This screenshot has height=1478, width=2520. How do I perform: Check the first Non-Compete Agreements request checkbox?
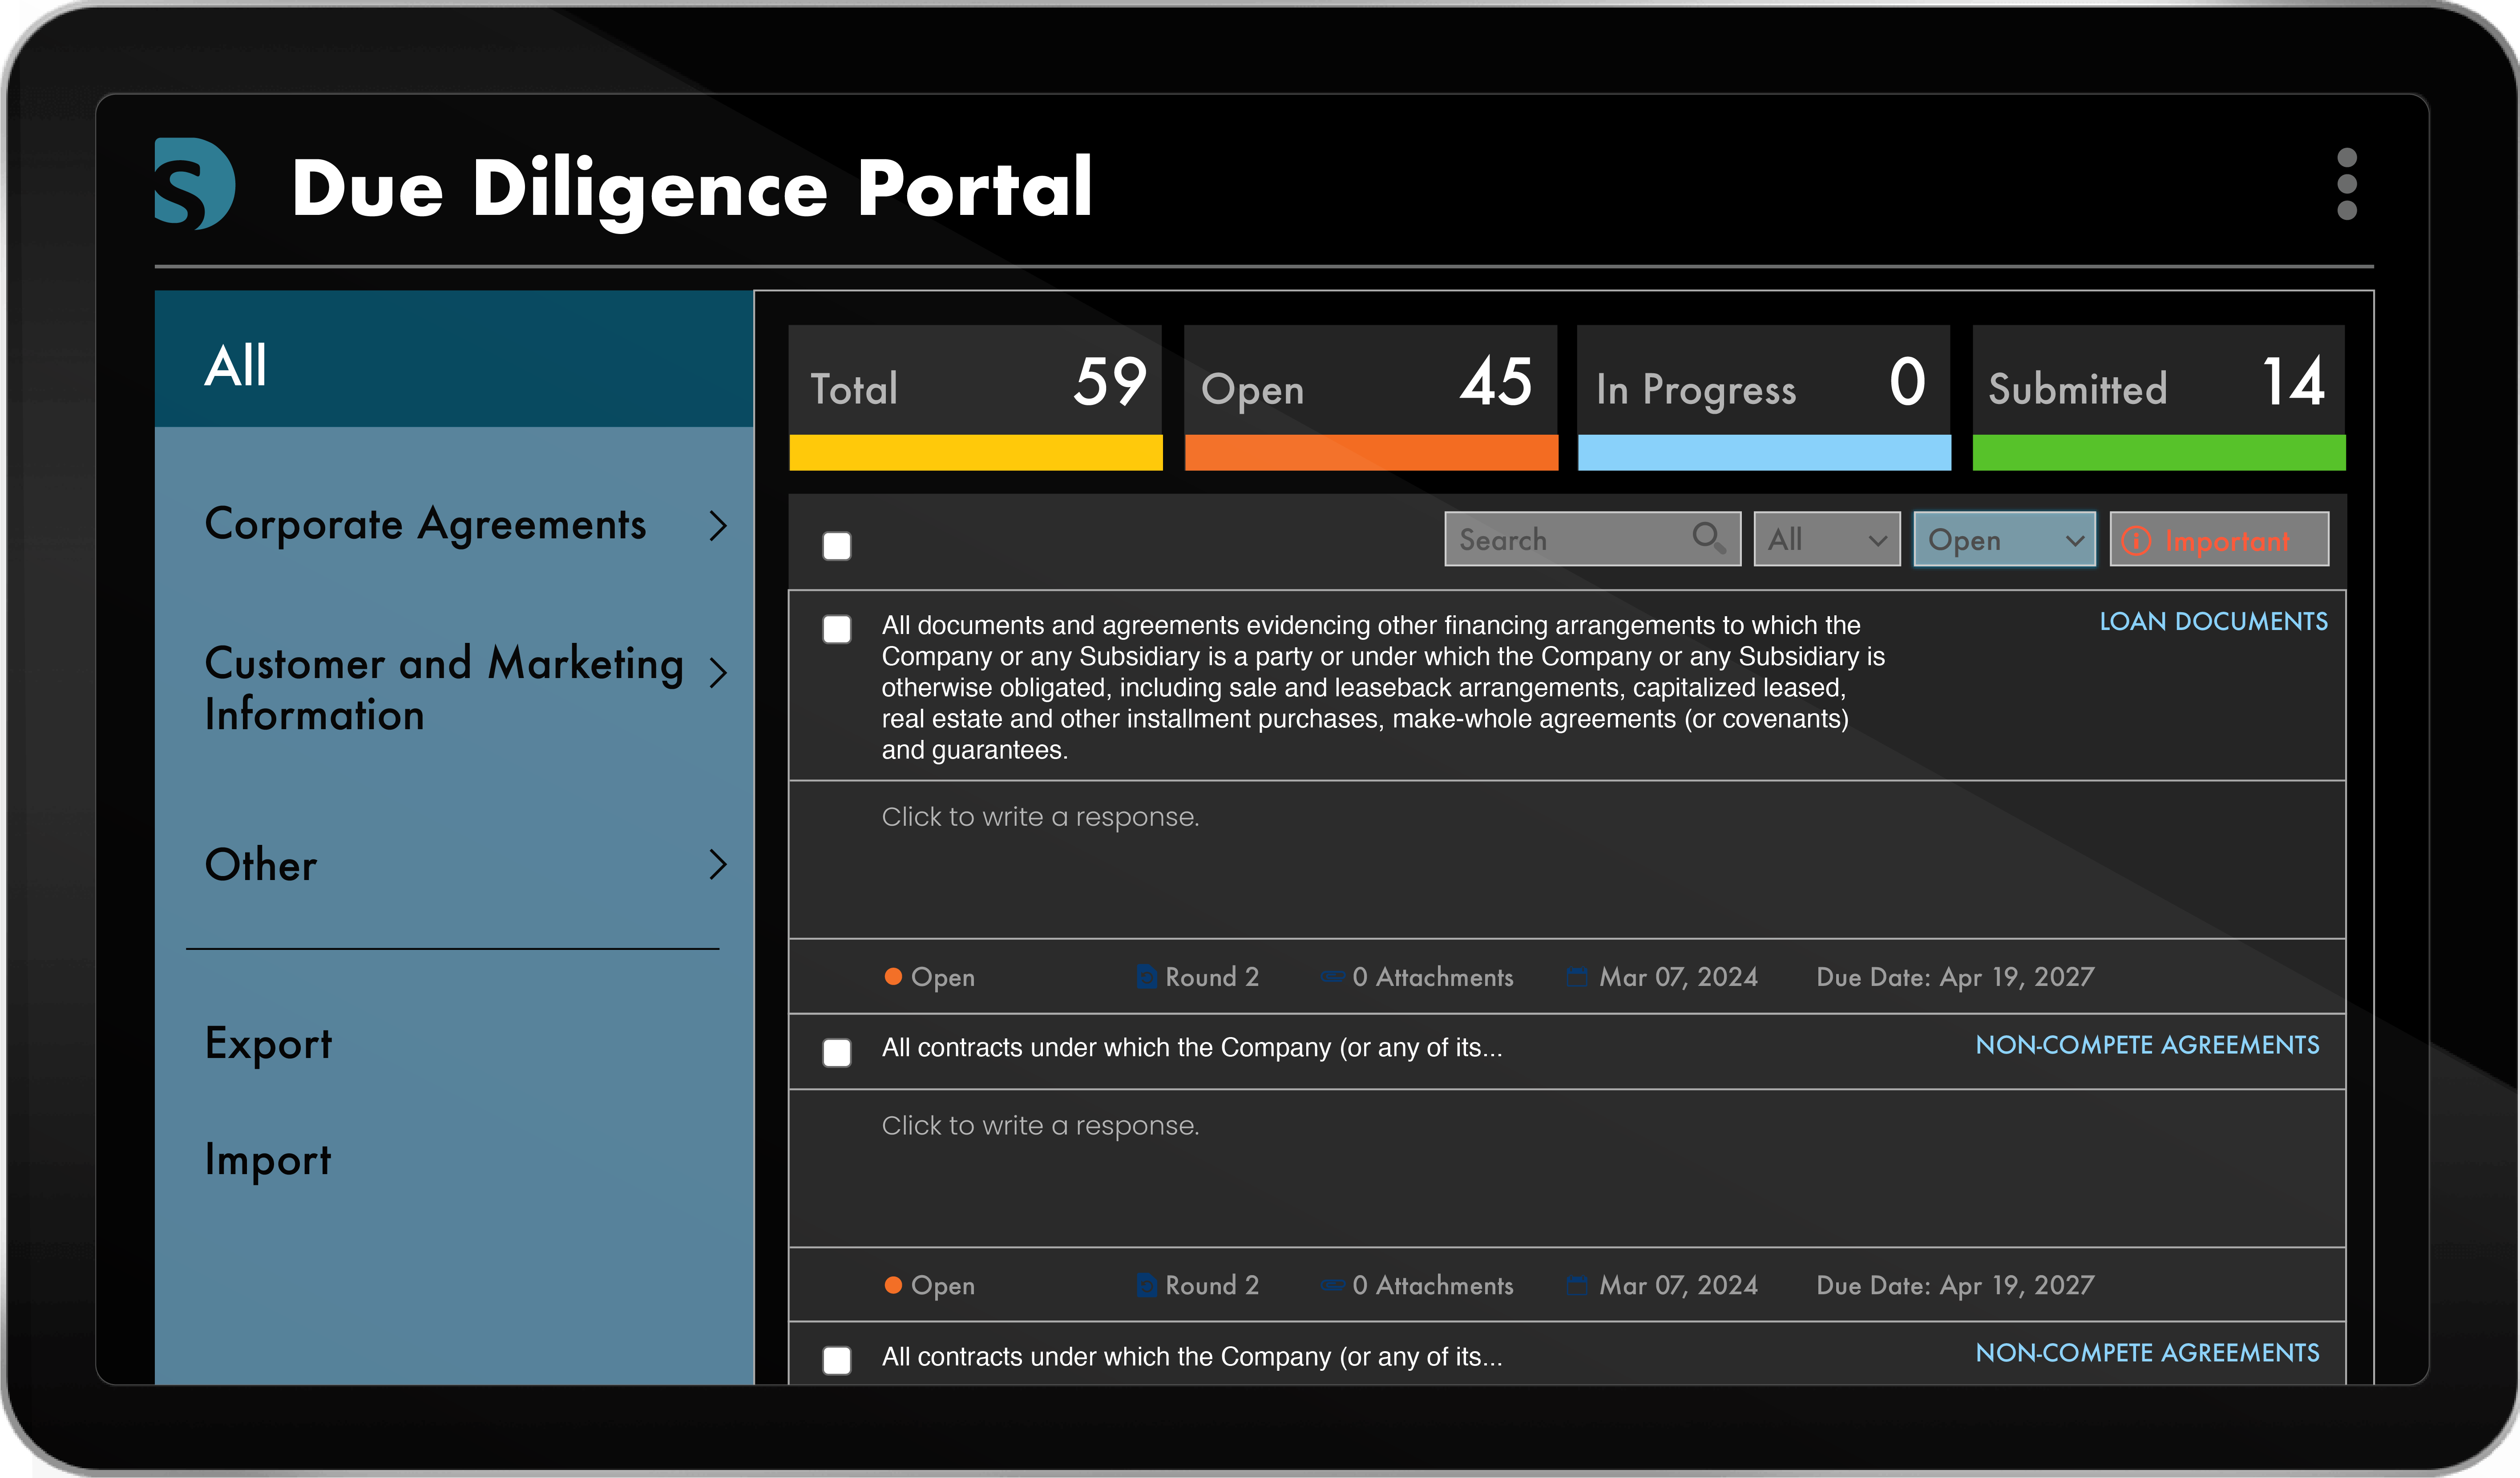pyautogui.click(x=837, y=1052)
